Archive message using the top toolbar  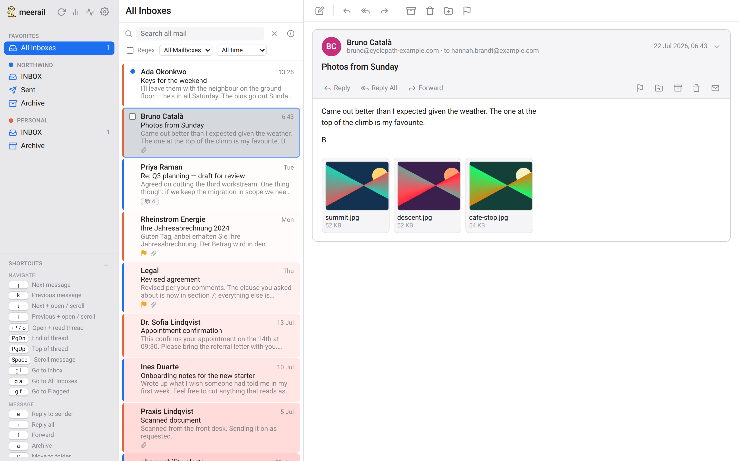(411, 11)
